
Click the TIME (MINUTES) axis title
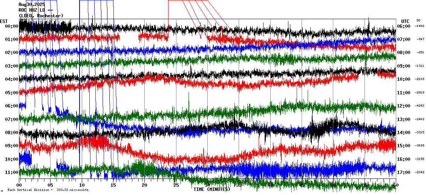(212, 189)
